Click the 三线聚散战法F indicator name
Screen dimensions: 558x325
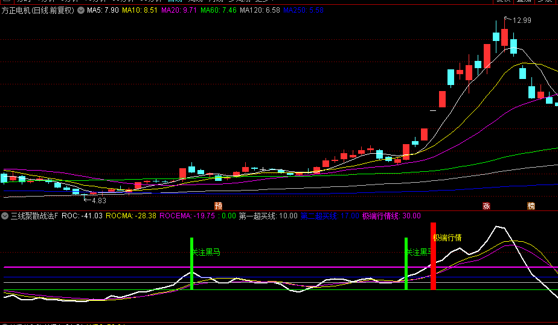34,216
